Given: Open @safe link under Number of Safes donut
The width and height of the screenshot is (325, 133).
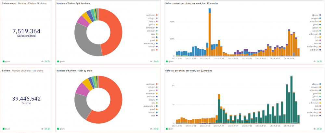Looking at the screenshot, I should [61, 62].
